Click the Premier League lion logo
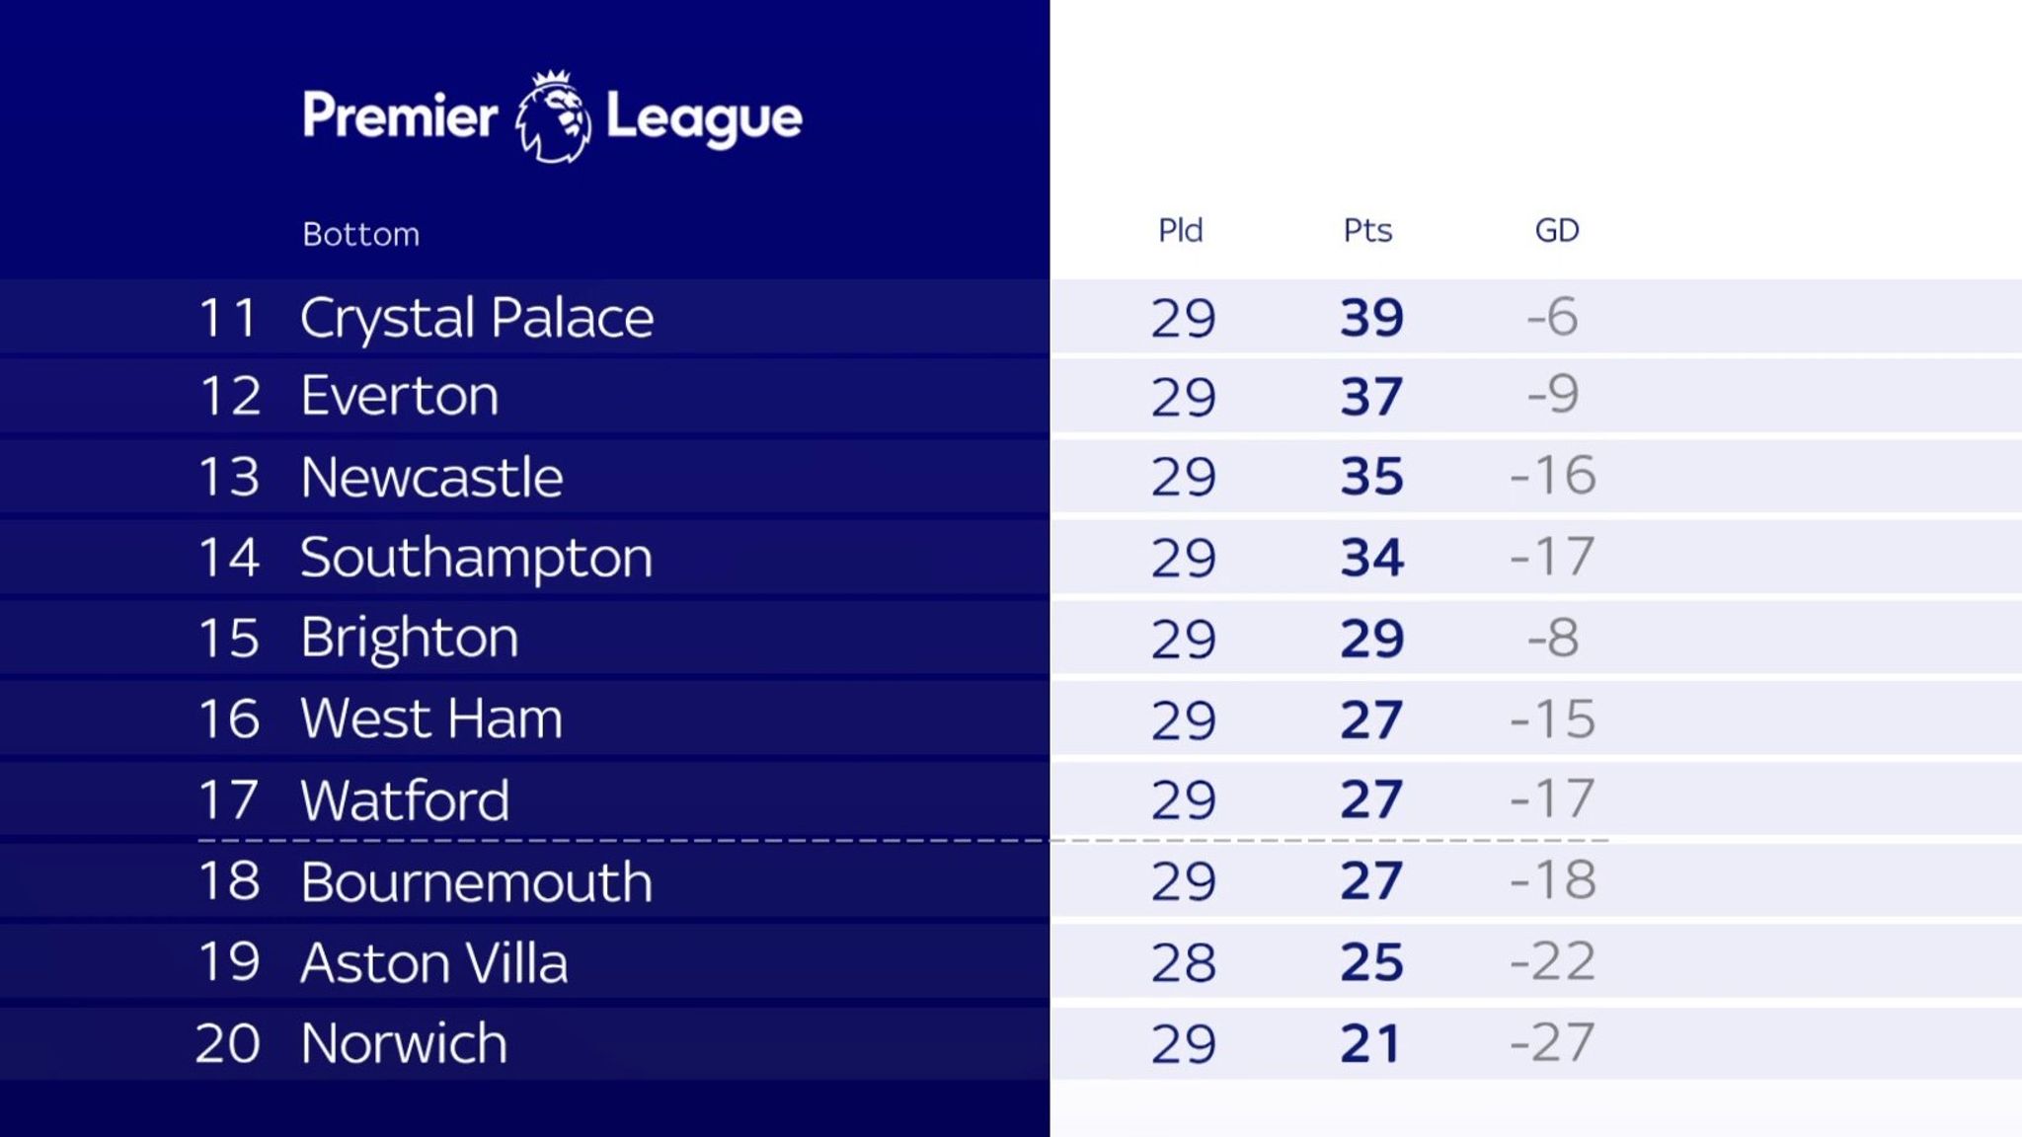This screenshot has height=1137, width=2022. (553, 116)
